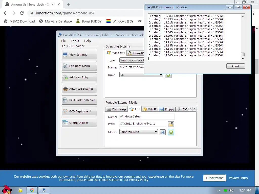Screen dimensions: 259x194
Task: Click scroll up arrow in Command Window log
Action: pyautogui.click(x=243, y=16)
